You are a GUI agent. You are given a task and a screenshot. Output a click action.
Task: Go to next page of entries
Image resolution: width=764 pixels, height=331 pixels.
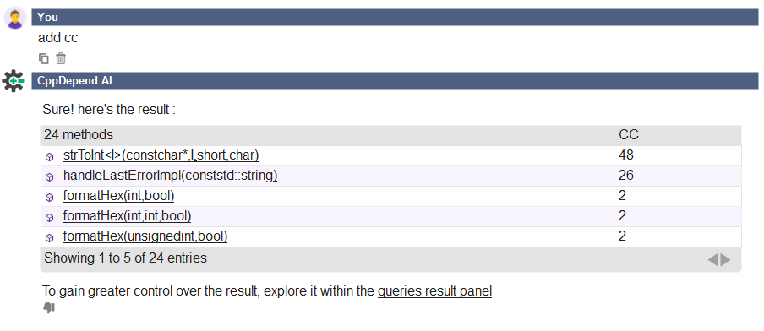tap(725, 260)
